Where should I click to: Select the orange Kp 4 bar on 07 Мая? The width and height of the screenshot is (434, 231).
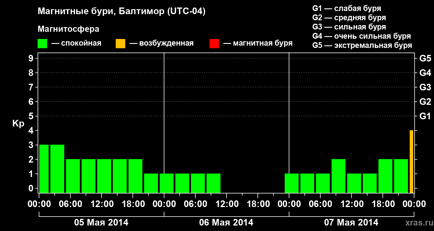click(411, 161)
